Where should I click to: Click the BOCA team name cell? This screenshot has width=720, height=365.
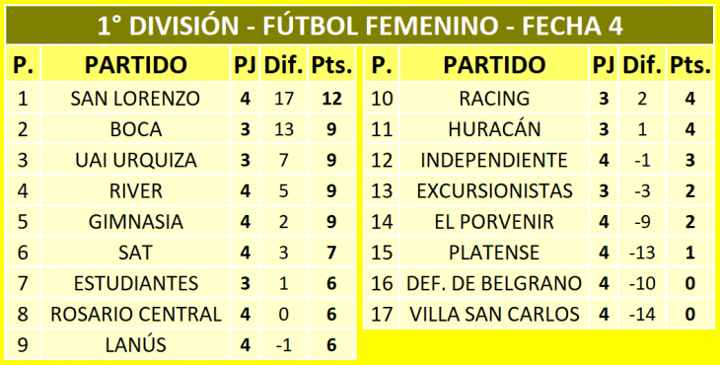[135, 129]
